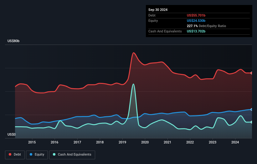Click the US$13.702b cash value
The image size is (257, 164).
(196, 31)
